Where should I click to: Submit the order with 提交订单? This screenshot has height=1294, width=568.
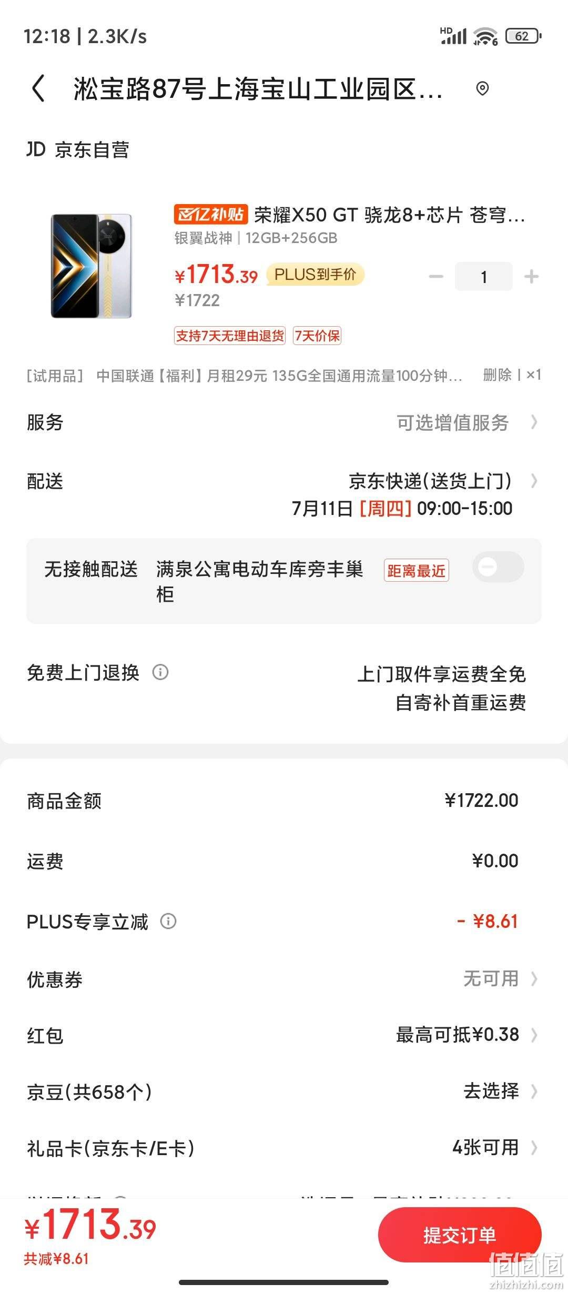coord(460,1235)
